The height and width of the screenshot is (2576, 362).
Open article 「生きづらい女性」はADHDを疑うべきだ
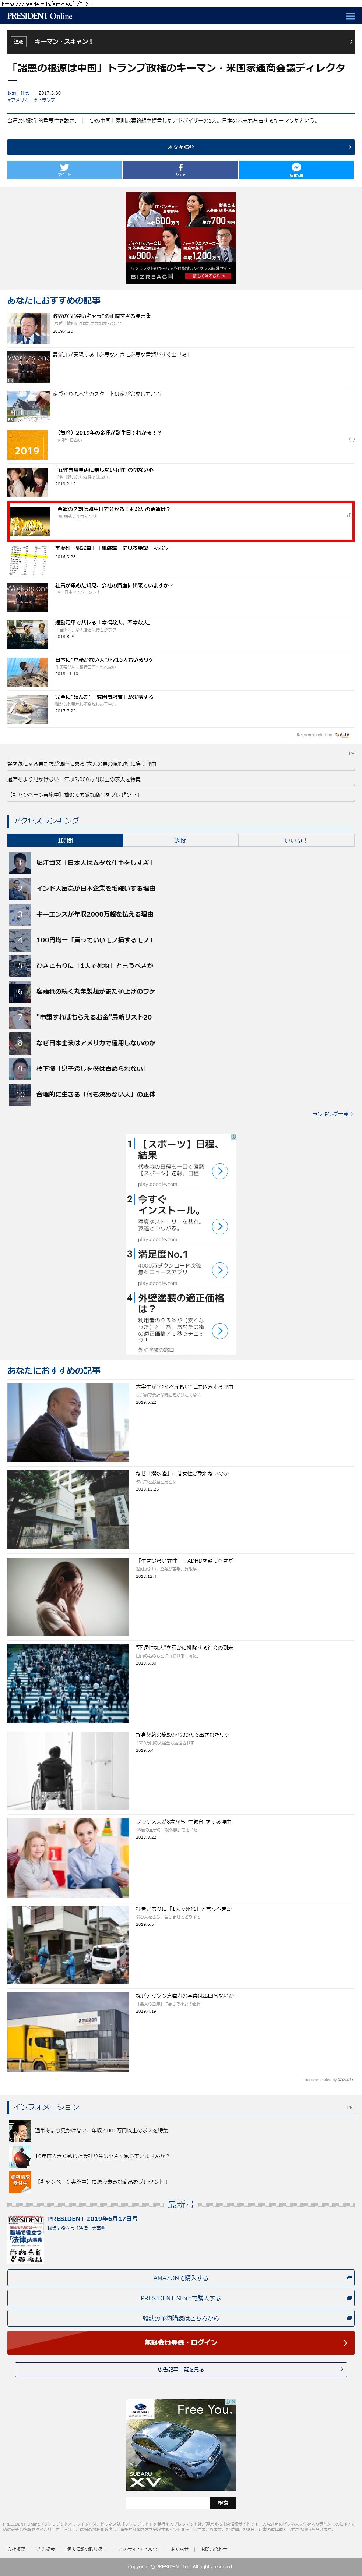(185, 1560)
